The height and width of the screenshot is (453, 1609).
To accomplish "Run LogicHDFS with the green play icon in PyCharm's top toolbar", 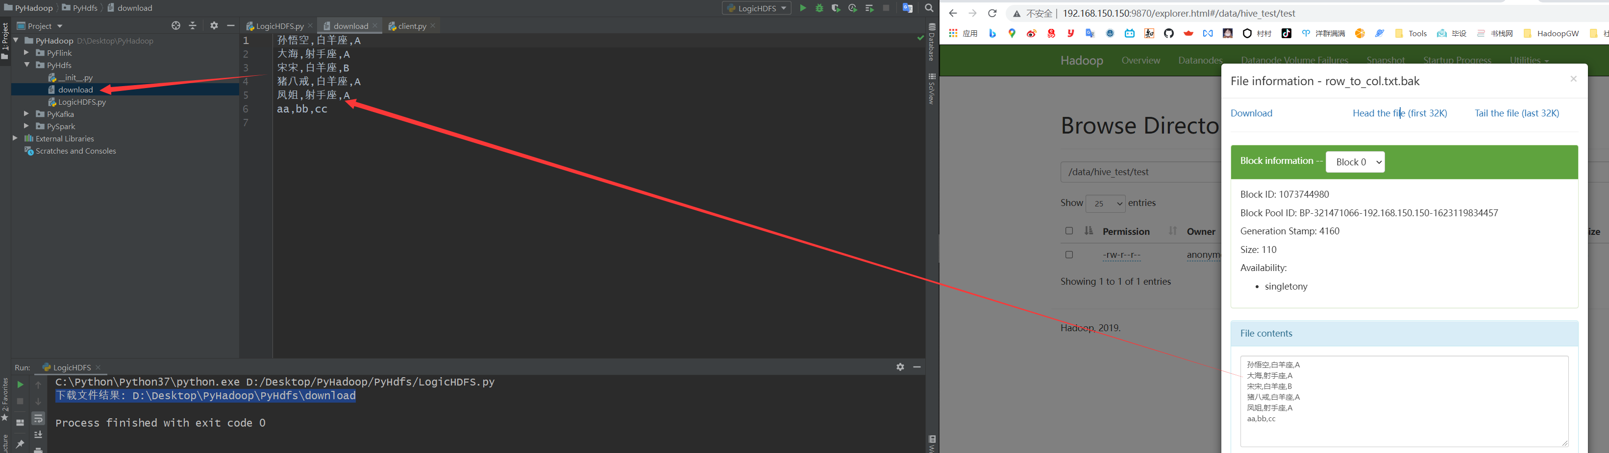I will (803, 8).
